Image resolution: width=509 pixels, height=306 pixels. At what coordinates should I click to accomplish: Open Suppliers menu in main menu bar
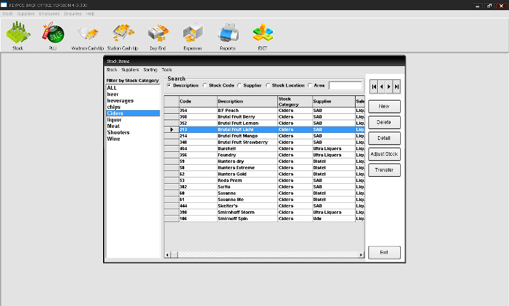[x=26, y=13]
